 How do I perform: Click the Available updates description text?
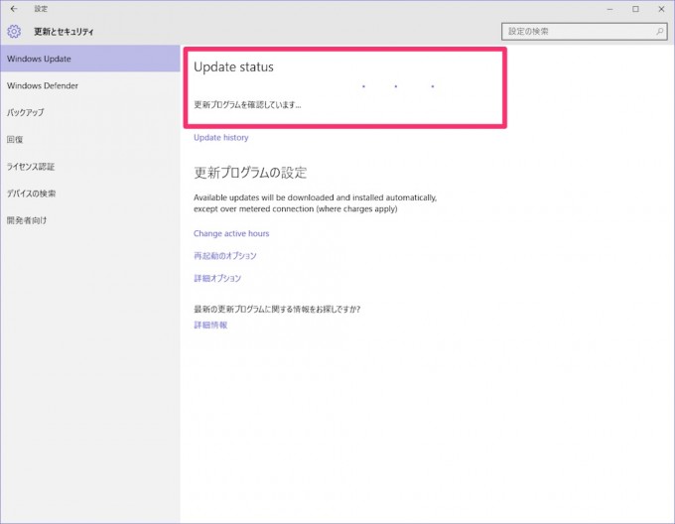coord(315,203)
